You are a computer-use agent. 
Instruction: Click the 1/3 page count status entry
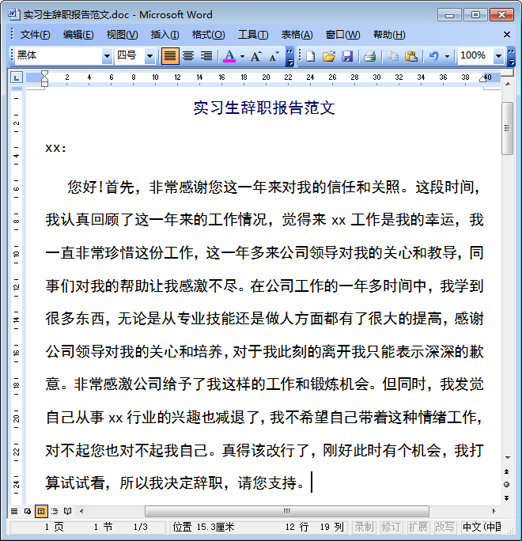point(141,527)
